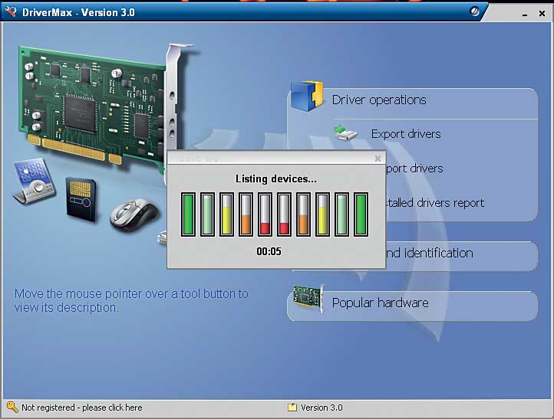Screen dimensions: 554x419
Task: Click the Export drivers option
Action: [x=406, y=134]
